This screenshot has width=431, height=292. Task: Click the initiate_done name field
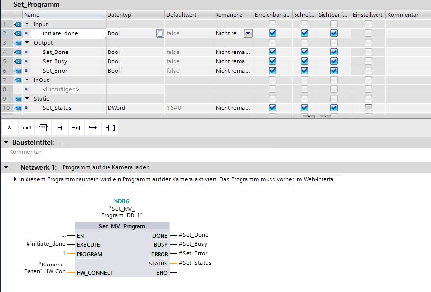tap(69, 33)
